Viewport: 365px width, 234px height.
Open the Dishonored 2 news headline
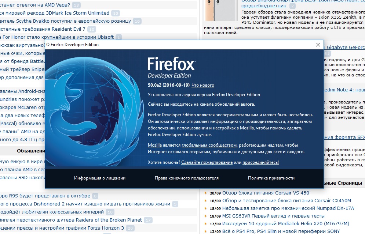(x=85, y=204)
